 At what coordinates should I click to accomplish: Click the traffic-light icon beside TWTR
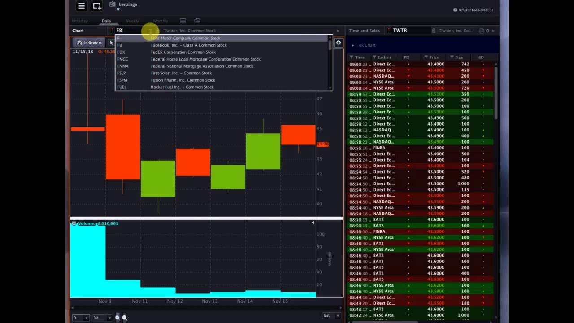point(388,31)
